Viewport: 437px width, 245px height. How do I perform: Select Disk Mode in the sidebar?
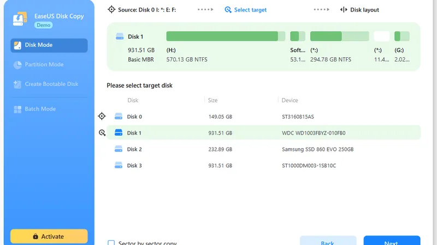click(49, 45)
